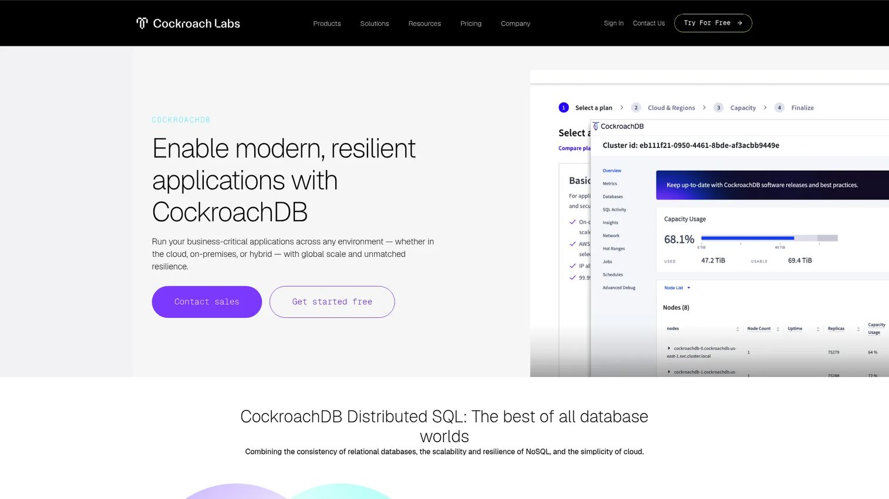Click the 'Enable modern, resilient applications' headline
Viewport: 889px width, 499px height.
284,180
